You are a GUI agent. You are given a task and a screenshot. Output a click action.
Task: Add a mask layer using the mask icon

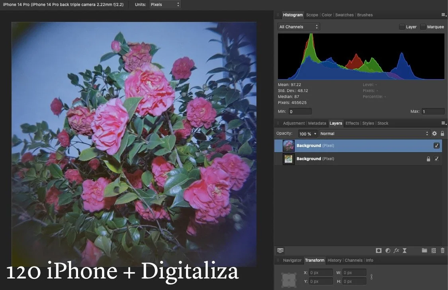[379, 251]
